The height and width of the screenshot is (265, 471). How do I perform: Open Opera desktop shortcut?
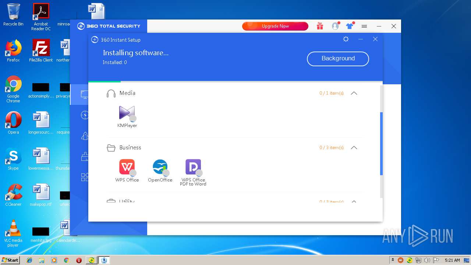[x=13, y=123]
